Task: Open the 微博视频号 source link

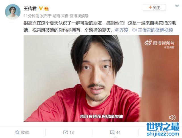Action: click(x=79, y=16)
